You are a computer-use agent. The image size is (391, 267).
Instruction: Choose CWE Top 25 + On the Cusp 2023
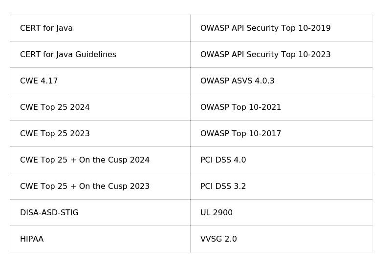pos(85,186)
